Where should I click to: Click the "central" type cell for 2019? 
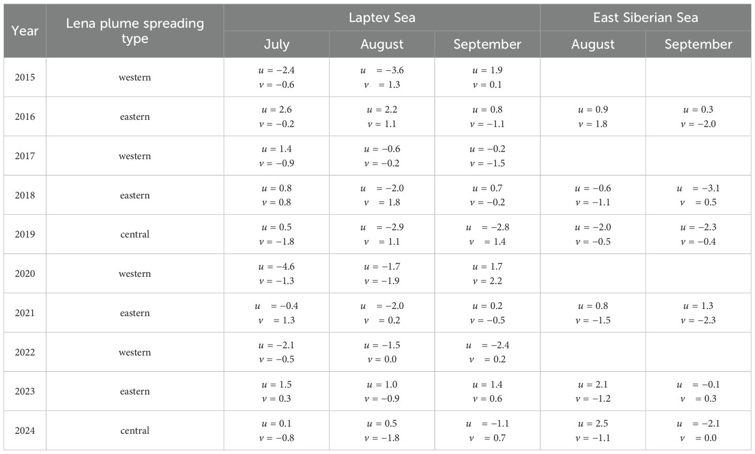click(135, 234)
